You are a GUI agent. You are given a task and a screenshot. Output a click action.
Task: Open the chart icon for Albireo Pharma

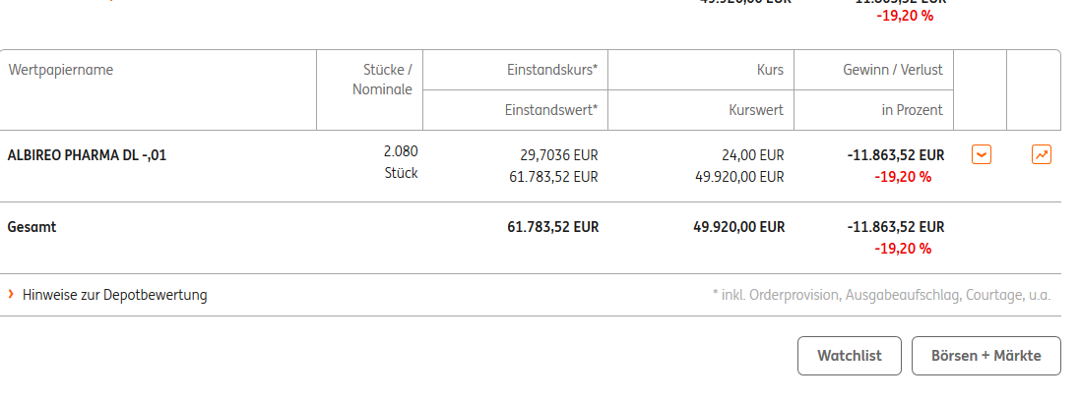pyautogui.click(x=1042, y=154)
